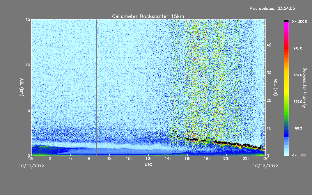This screenshot has width=312, height=195.
Task: Click the 120.0 colorbar tick label
Action: click(x=298, y=102)
